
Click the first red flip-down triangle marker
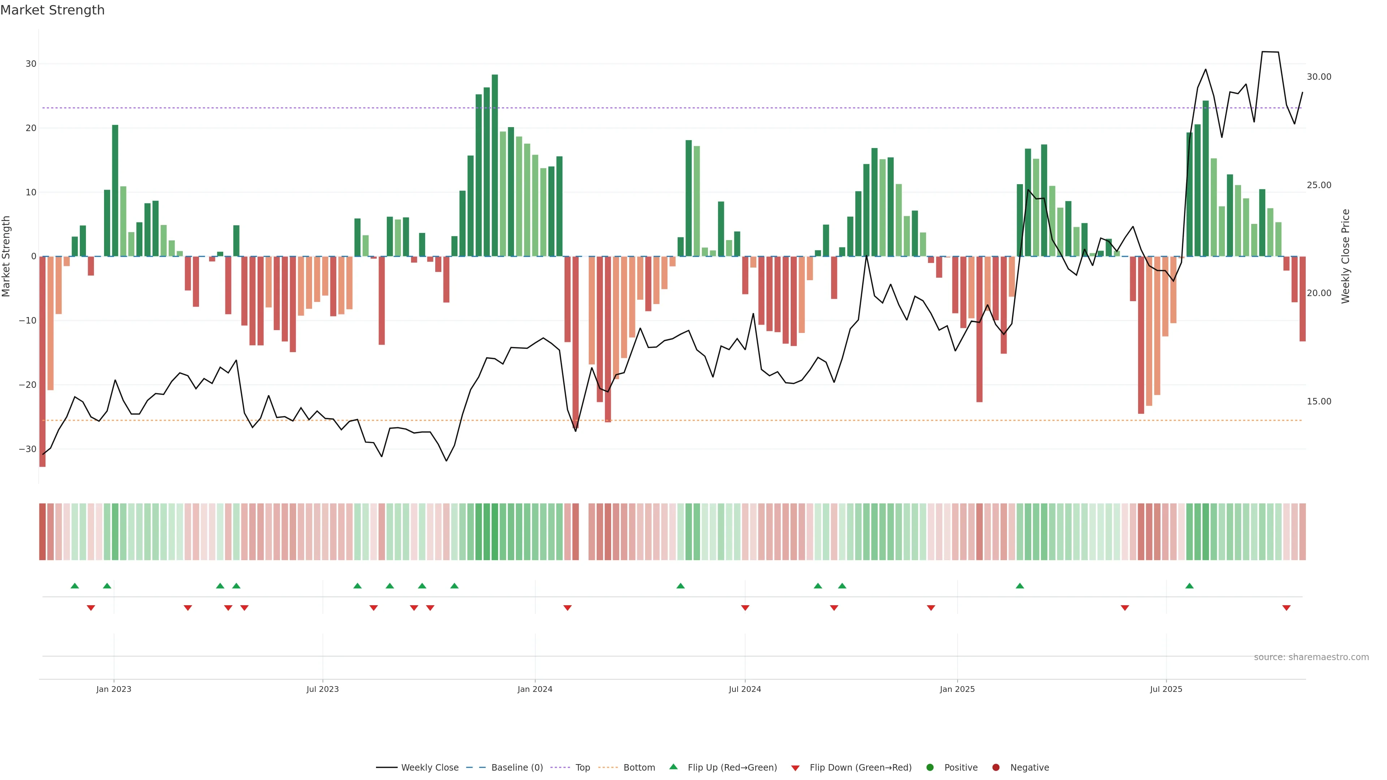click(x=91, y=608)
